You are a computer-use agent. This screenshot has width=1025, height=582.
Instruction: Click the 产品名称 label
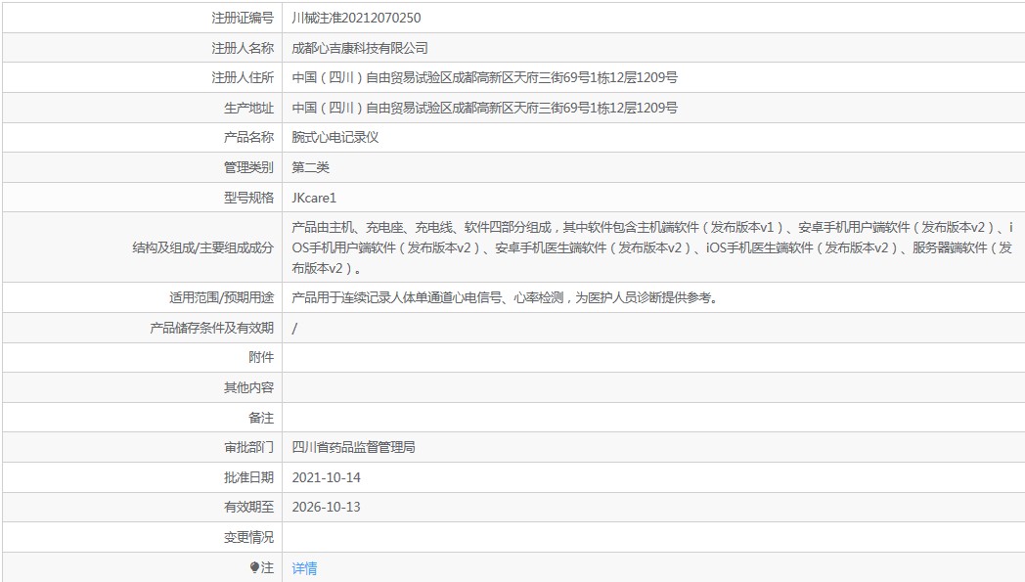pyautogui.click(x=248, y=137)
